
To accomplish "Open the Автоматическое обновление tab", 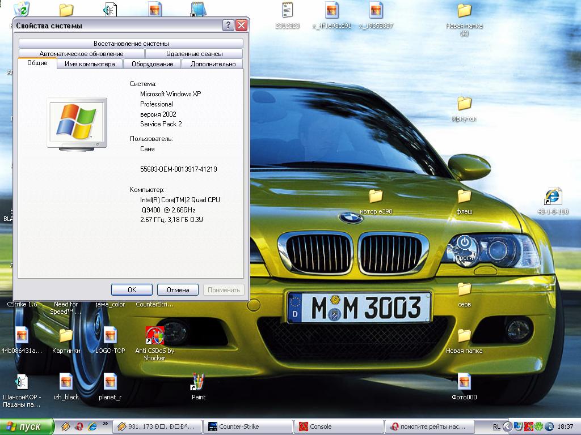I will pyautogui.click(x=81, y=54).
